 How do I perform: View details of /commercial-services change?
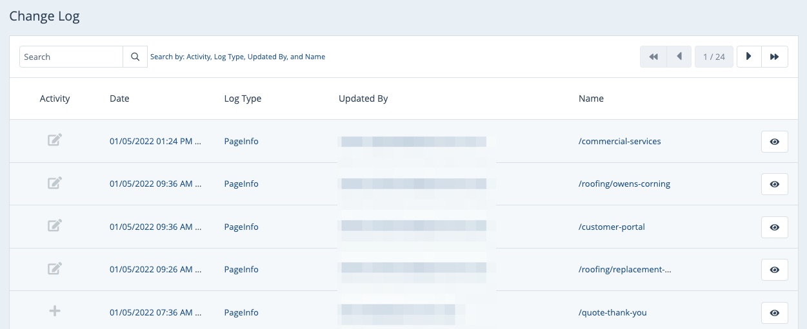(x=774, y=142)
